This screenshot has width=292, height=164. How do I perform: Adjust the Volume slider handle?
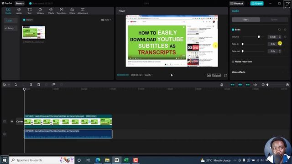(259, 37)
